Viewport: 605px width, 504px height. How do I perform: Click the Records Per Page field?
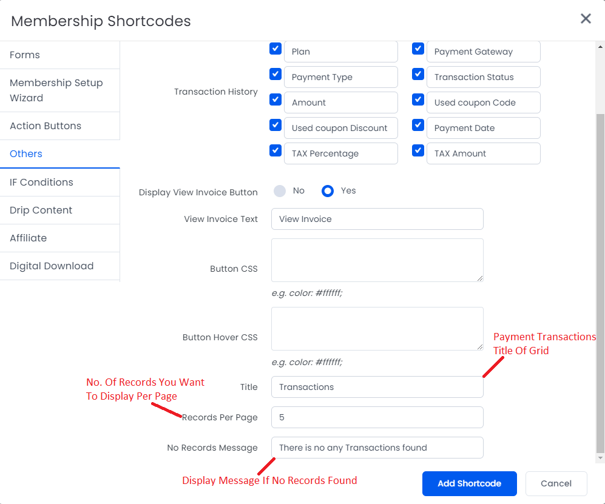377,417
